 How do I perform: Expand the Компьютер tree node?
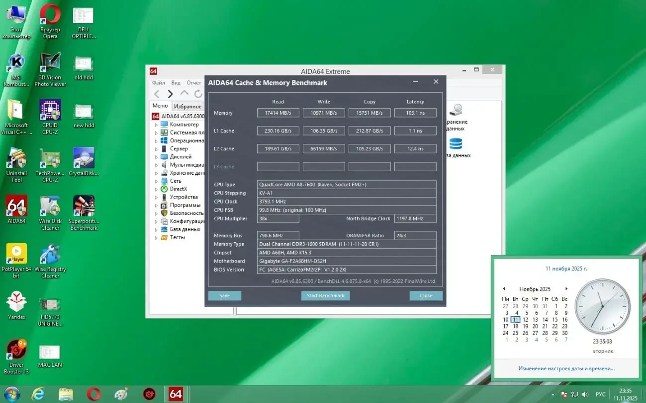pos(156,125)
